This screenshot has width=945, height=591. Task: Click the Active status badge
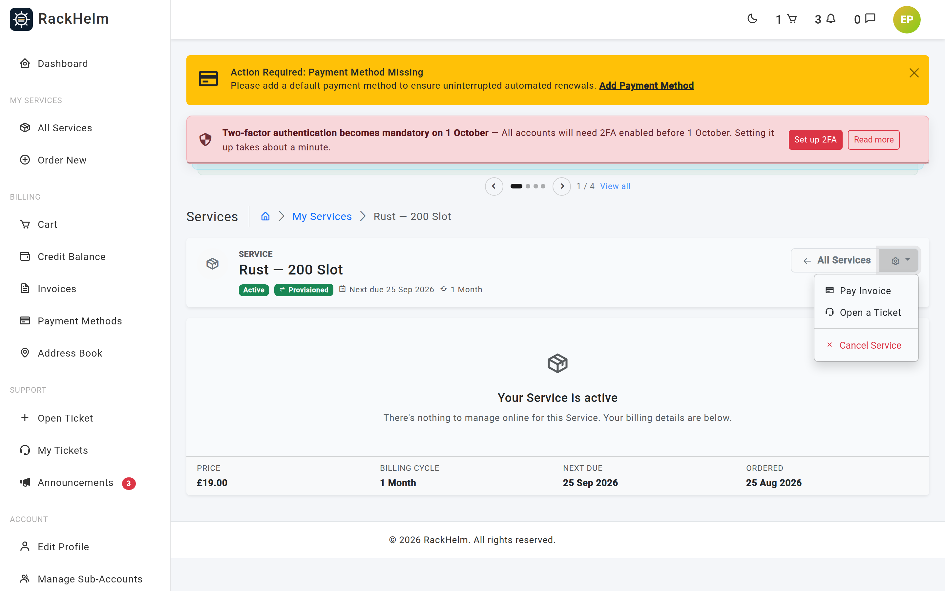(x=253, y=290)
